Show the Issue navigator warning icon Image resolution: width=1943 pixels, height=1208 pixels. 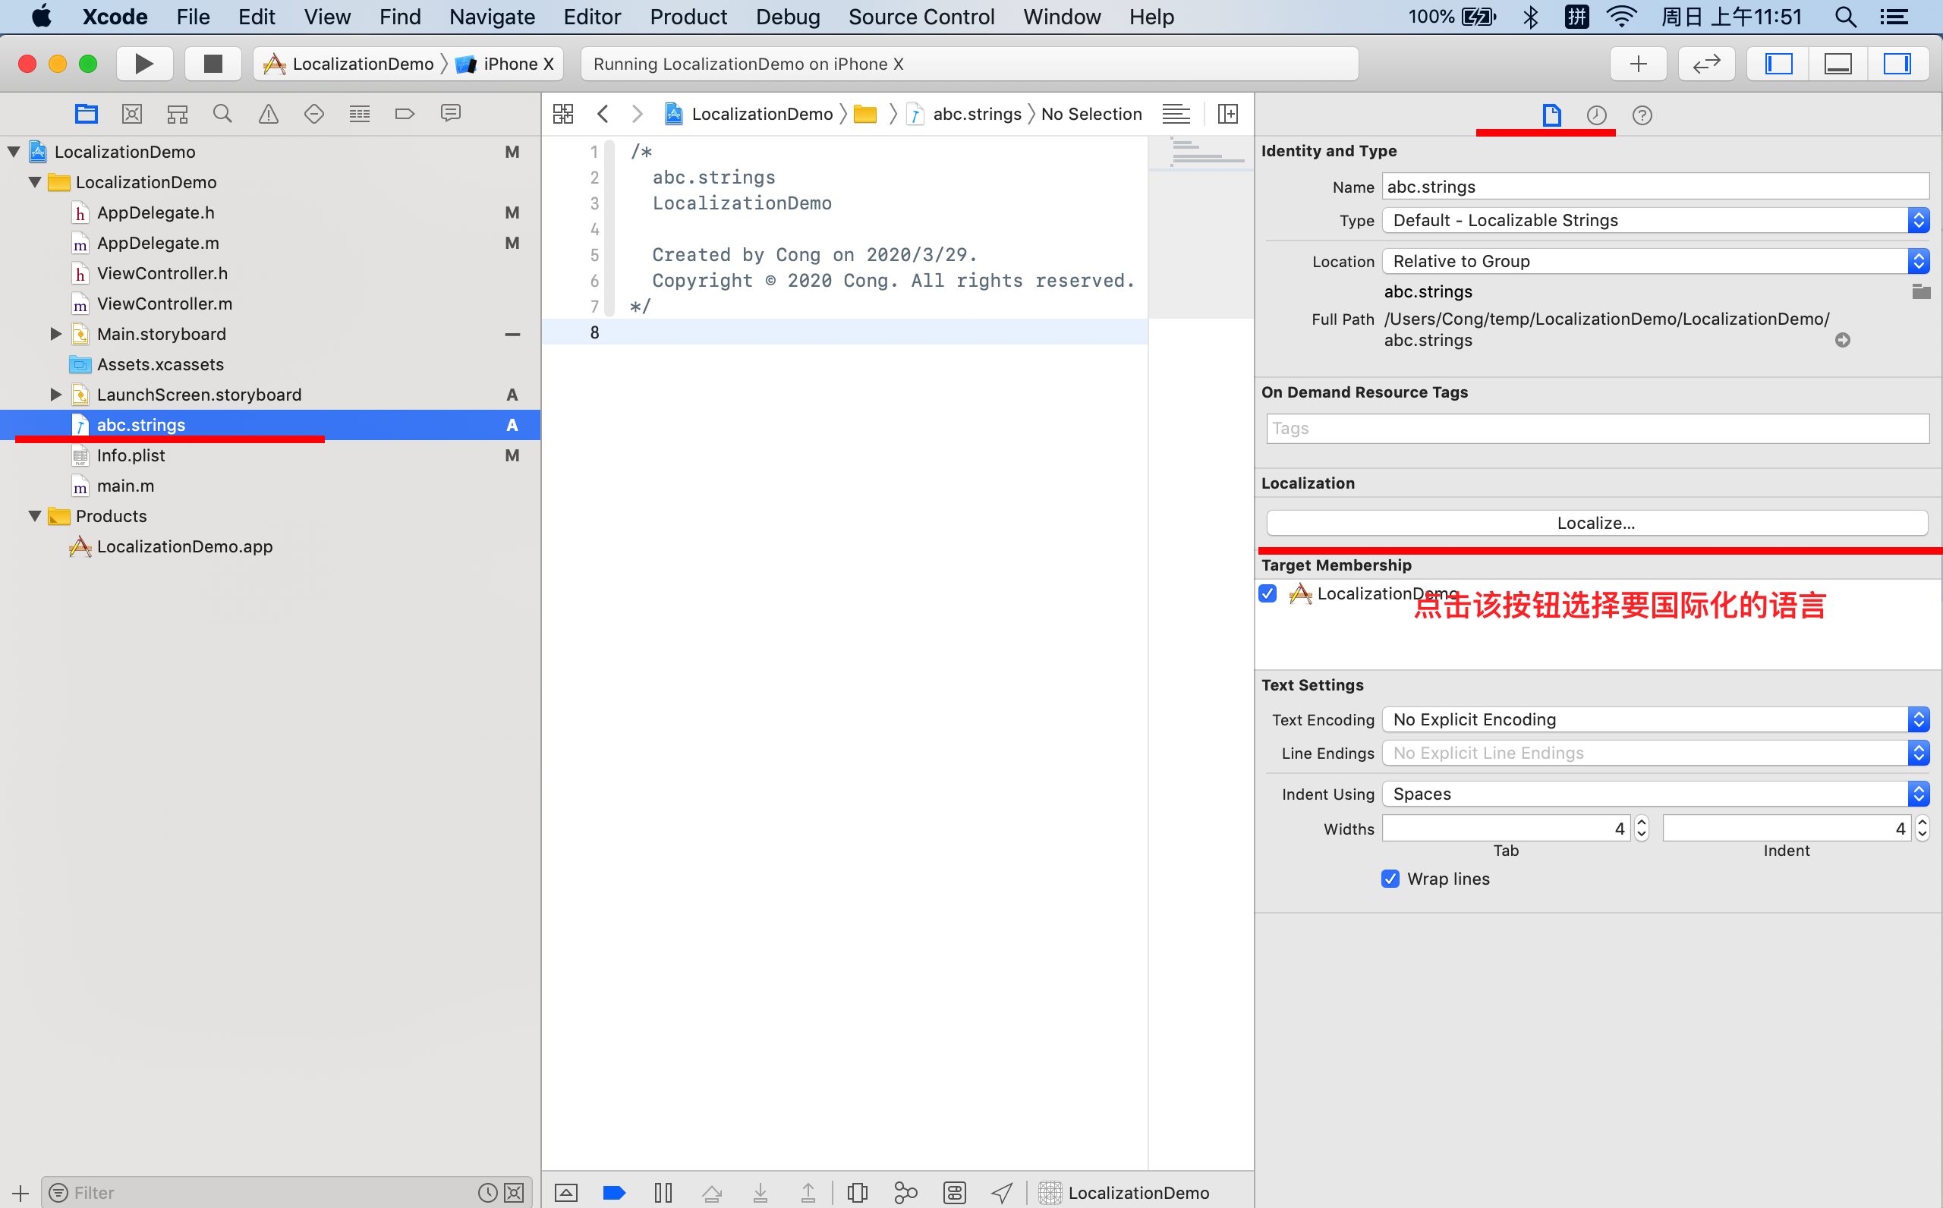click(x=269, y=115)
